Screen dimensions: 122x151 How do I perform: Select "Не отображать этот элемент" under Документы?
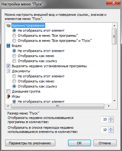click(14, 76)
